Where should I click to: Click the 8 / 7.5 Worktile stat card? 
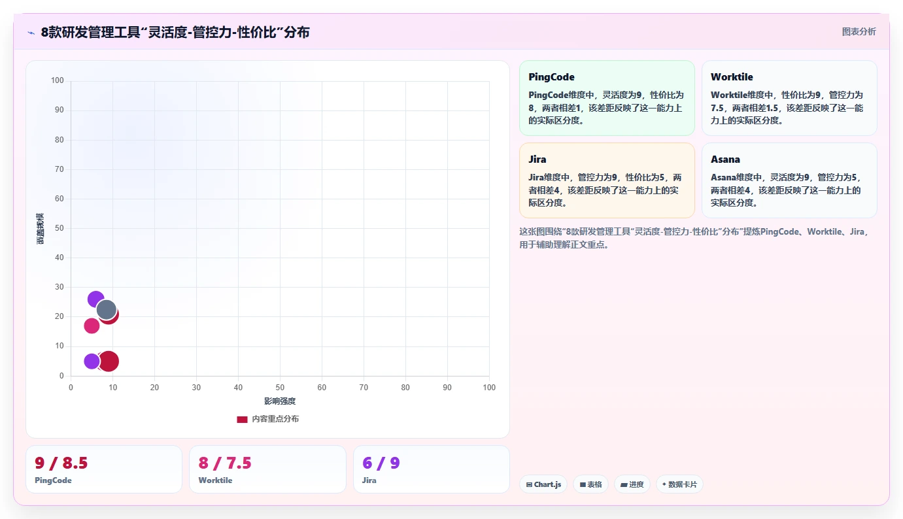click(267, 469)
